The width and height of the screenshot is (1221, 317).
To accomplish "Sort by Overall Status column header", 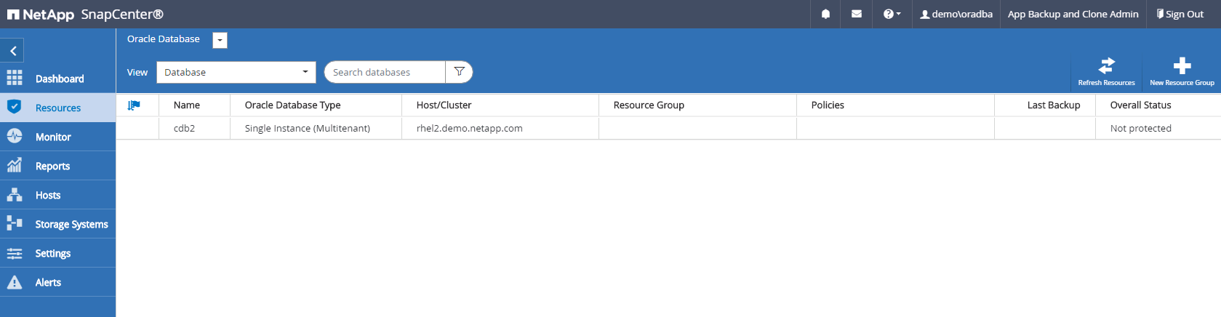I will tap(1140, 105).
